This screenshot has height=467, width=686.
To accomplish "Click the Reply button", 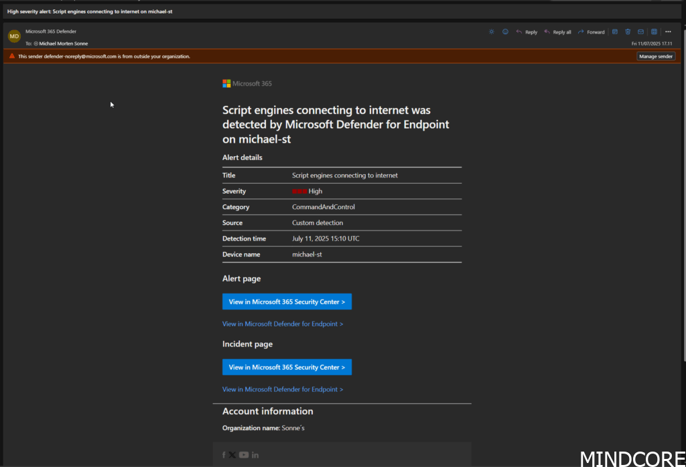I will (527, 32).
